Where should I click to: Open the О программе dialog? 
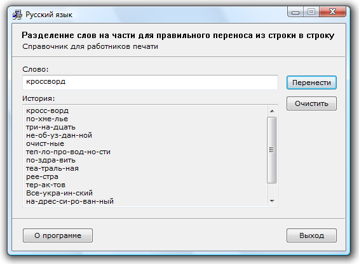pos(58,235)
